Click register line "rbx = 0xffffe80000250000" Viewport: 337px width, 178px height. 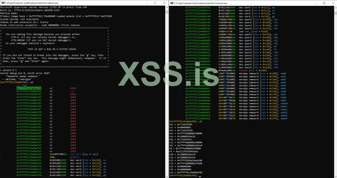click(186, 133)
